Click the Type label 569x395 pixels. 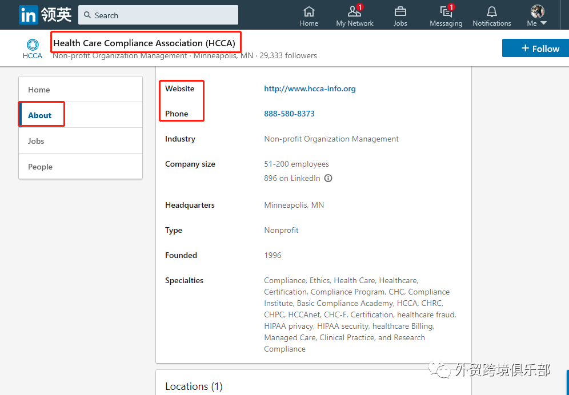pyautogui.click(x=174, y=231)
